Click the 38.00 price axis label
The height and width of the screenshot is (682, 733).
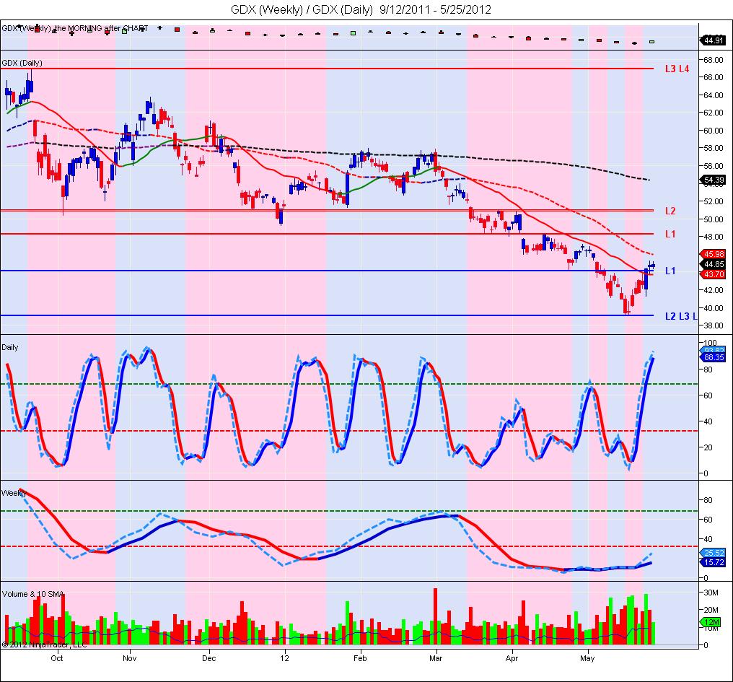[714, 325]
